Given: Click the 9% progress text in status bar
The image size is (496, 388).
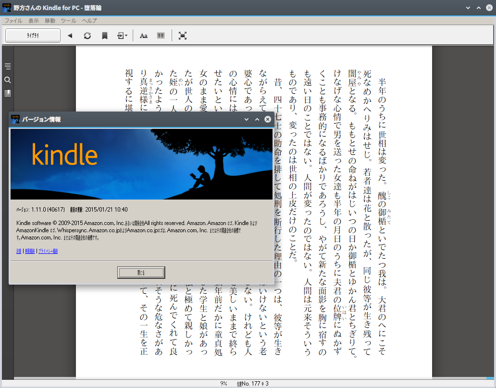Looking at the screenshot, I should click(223, 384).
